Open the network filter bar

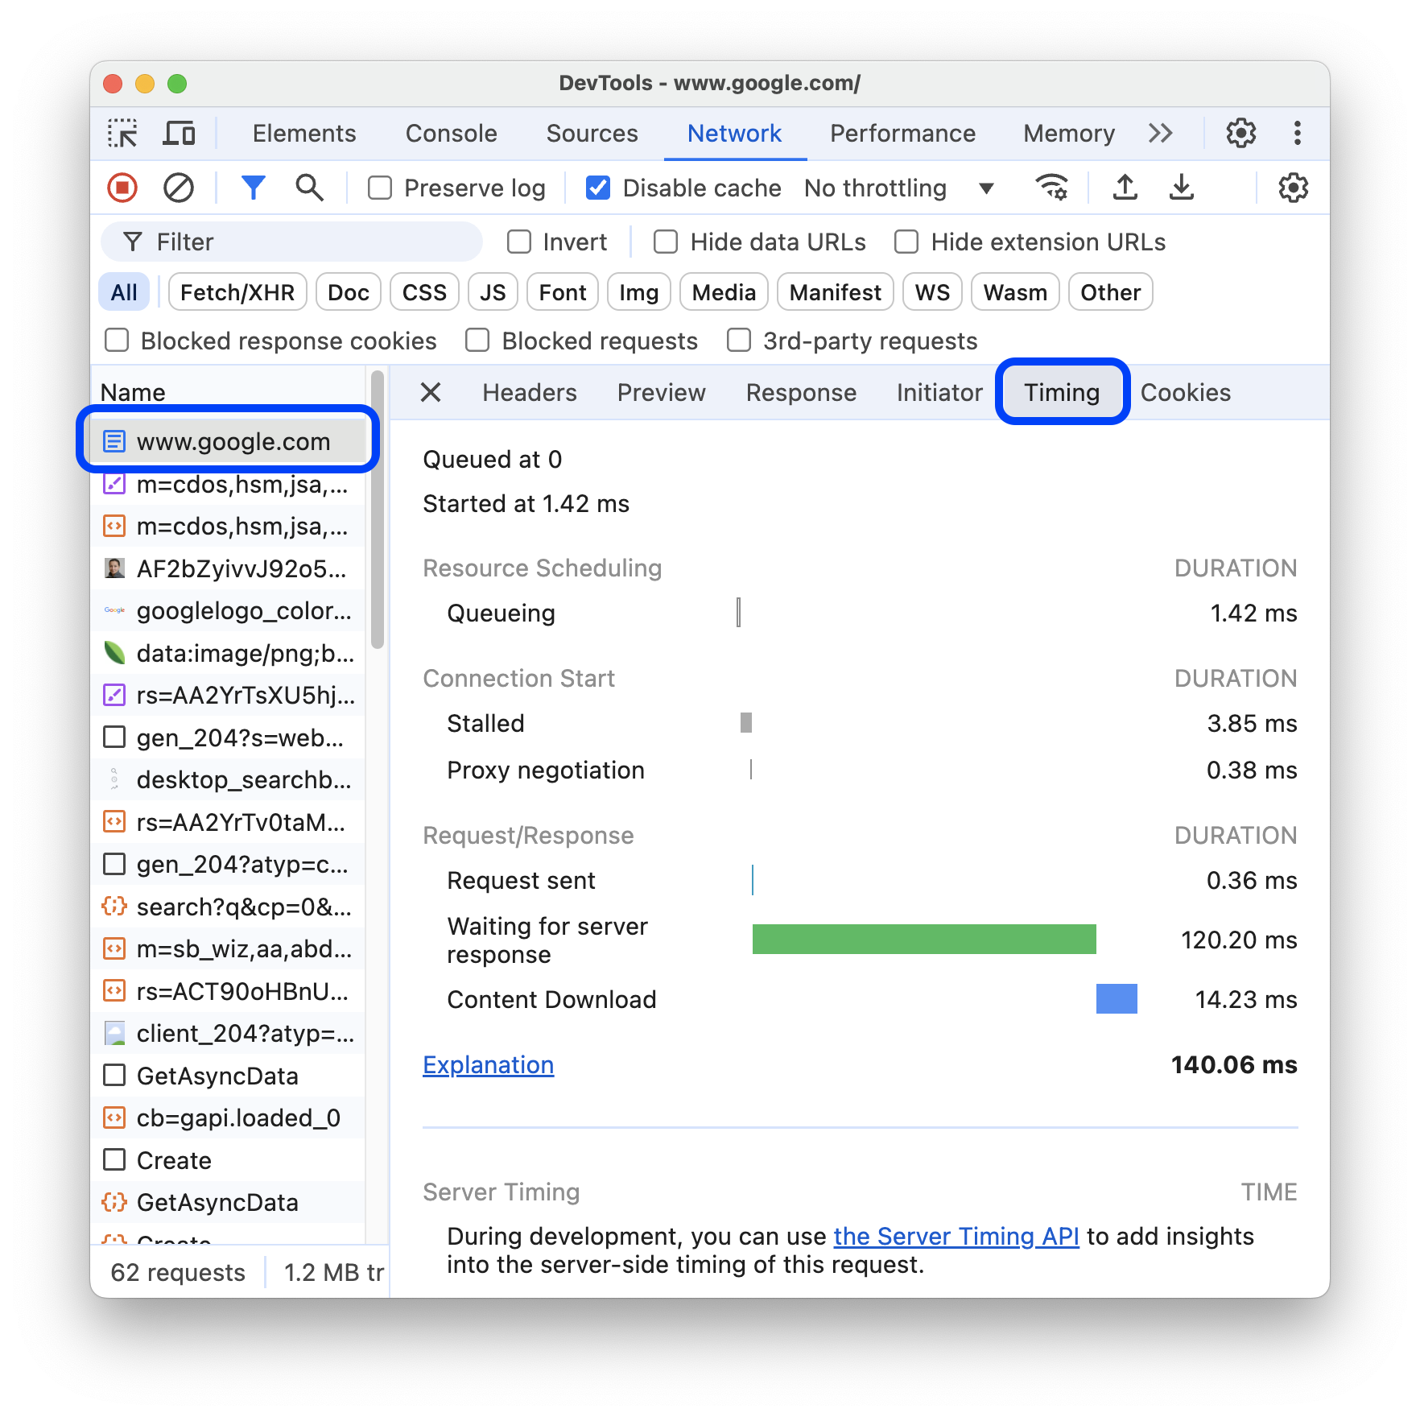[254, 188]
